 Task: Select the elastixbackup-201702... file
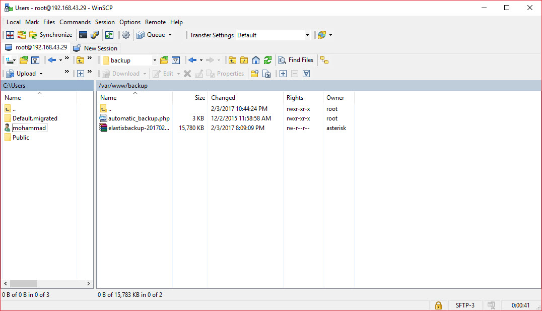click(x=139, y=128)
